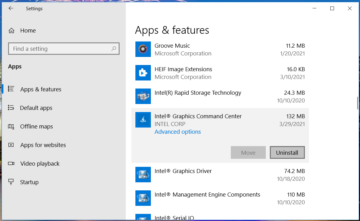
Task: Select the Groove Music entry name
Action: 172,46
